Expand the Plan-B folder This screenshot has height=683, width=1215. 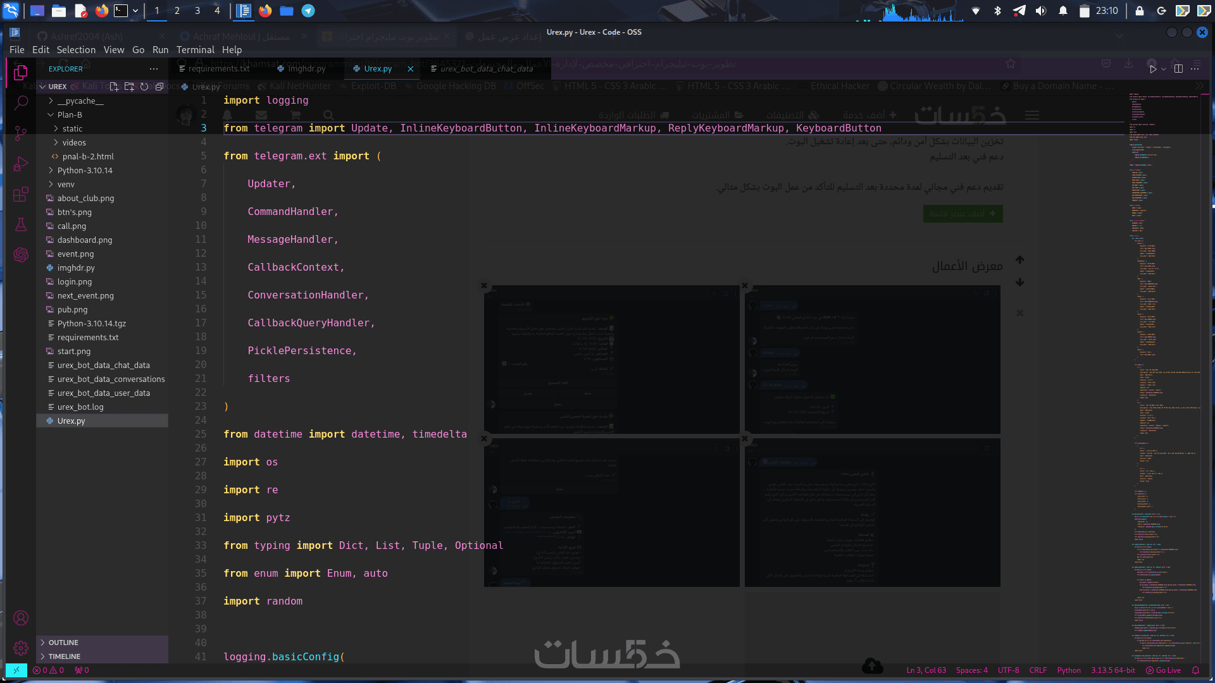70,114
